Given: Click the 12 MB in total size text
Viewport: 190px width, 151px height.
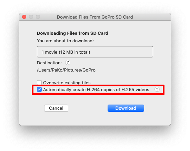Looking at the screenshot, I should [74, 52].
